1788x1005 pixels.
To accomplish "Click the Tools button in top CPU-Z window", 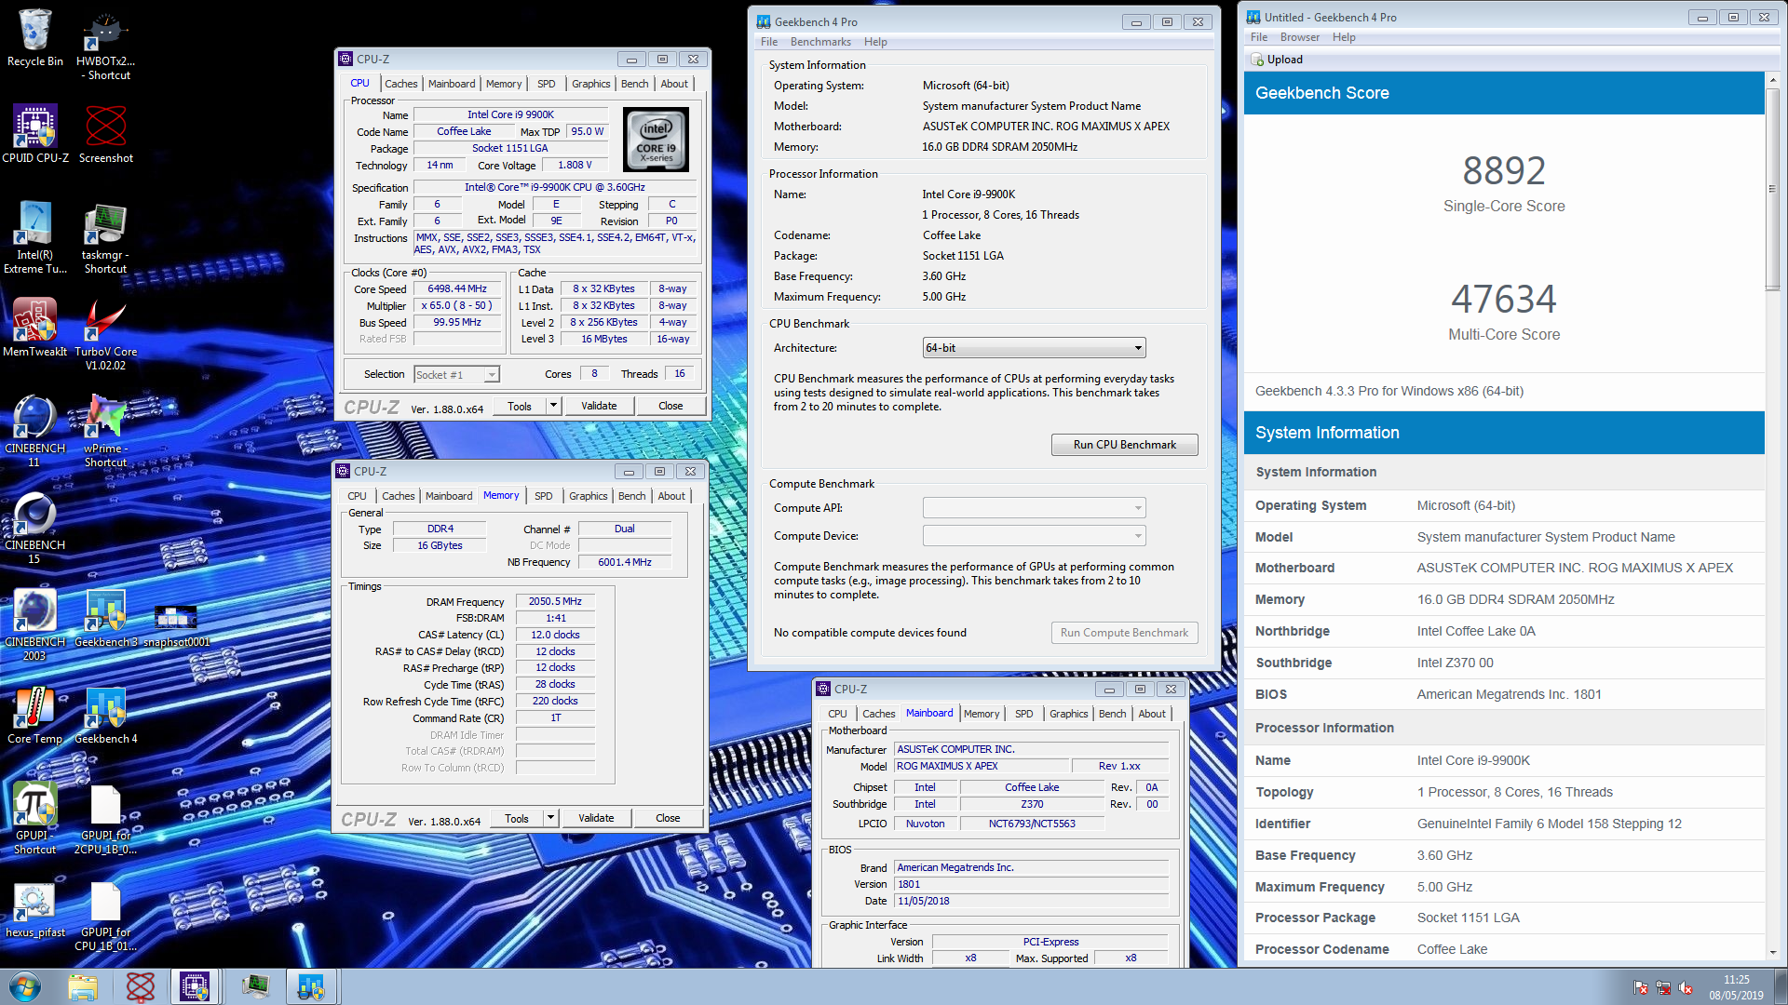I will (520, 406).
